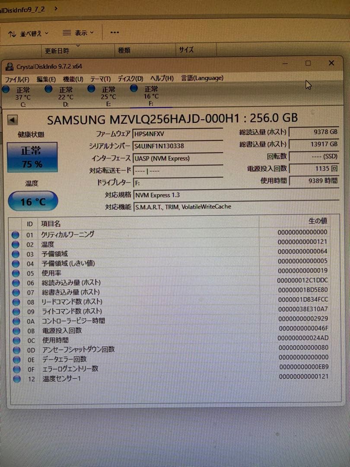Open the more options ellipsis in Explorer
The image size is (350, 467).
tap(115, 32)
